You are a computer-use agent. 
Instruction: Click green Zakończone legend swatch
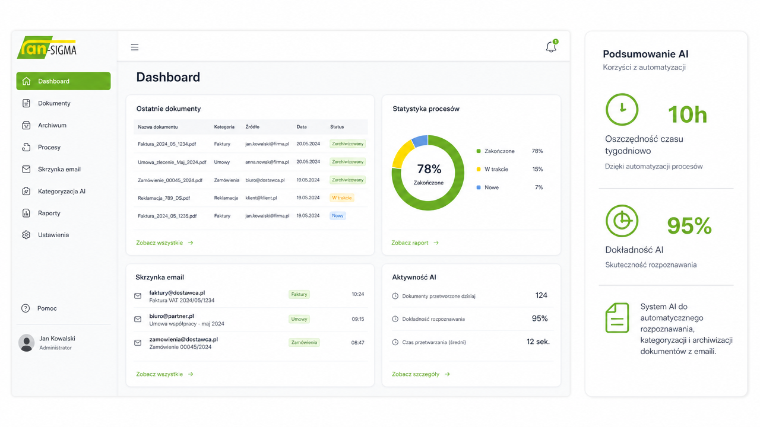tap(479, 151)
